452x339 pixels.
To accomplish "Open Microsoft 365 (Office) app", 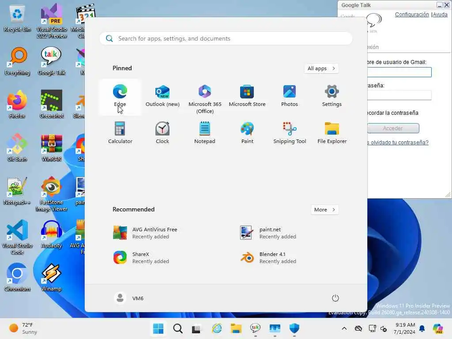I will pos(205,98).
